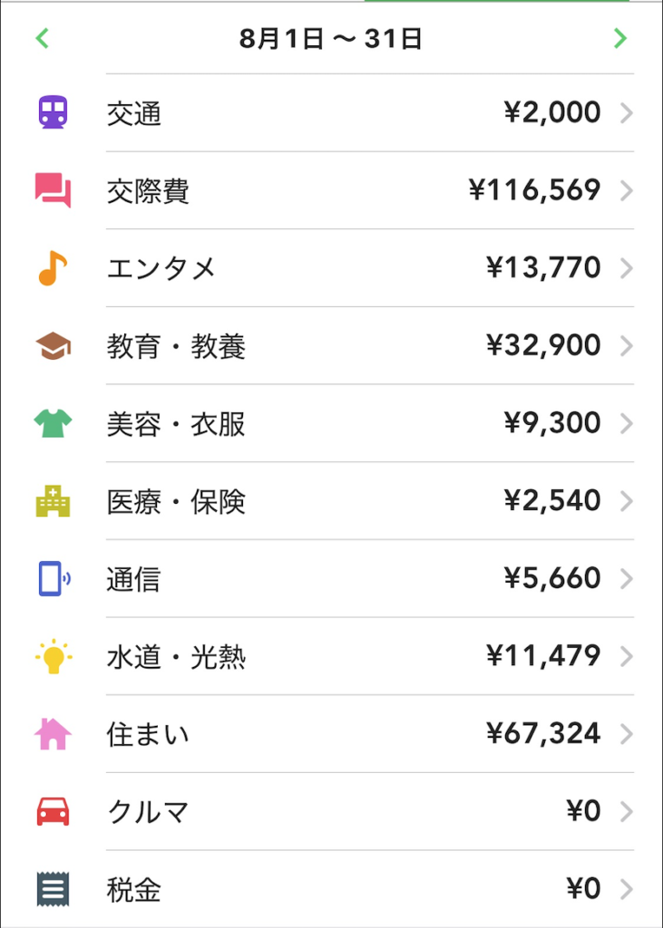The width and height of the screenshot is (663, 928).
Task: Click the yellow light bulb icon
Action: pyautogui.click(x=53, y=656)
